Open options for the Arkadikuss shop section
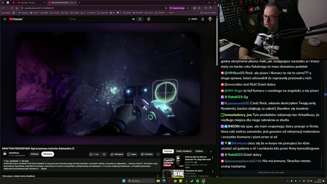Screen dimensions: 327x184 158,176
